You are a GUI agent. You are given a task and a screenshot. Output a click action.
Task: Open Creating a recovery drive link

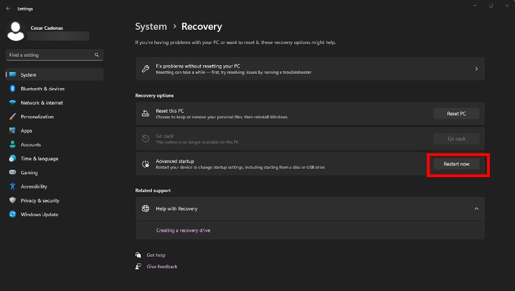click(x=183, y=230)
